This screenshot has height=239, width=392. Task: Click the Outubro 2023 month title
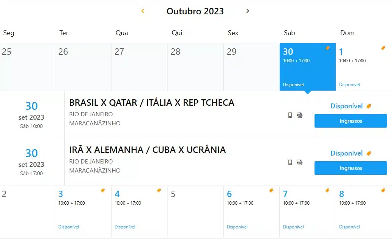point(195,11)
